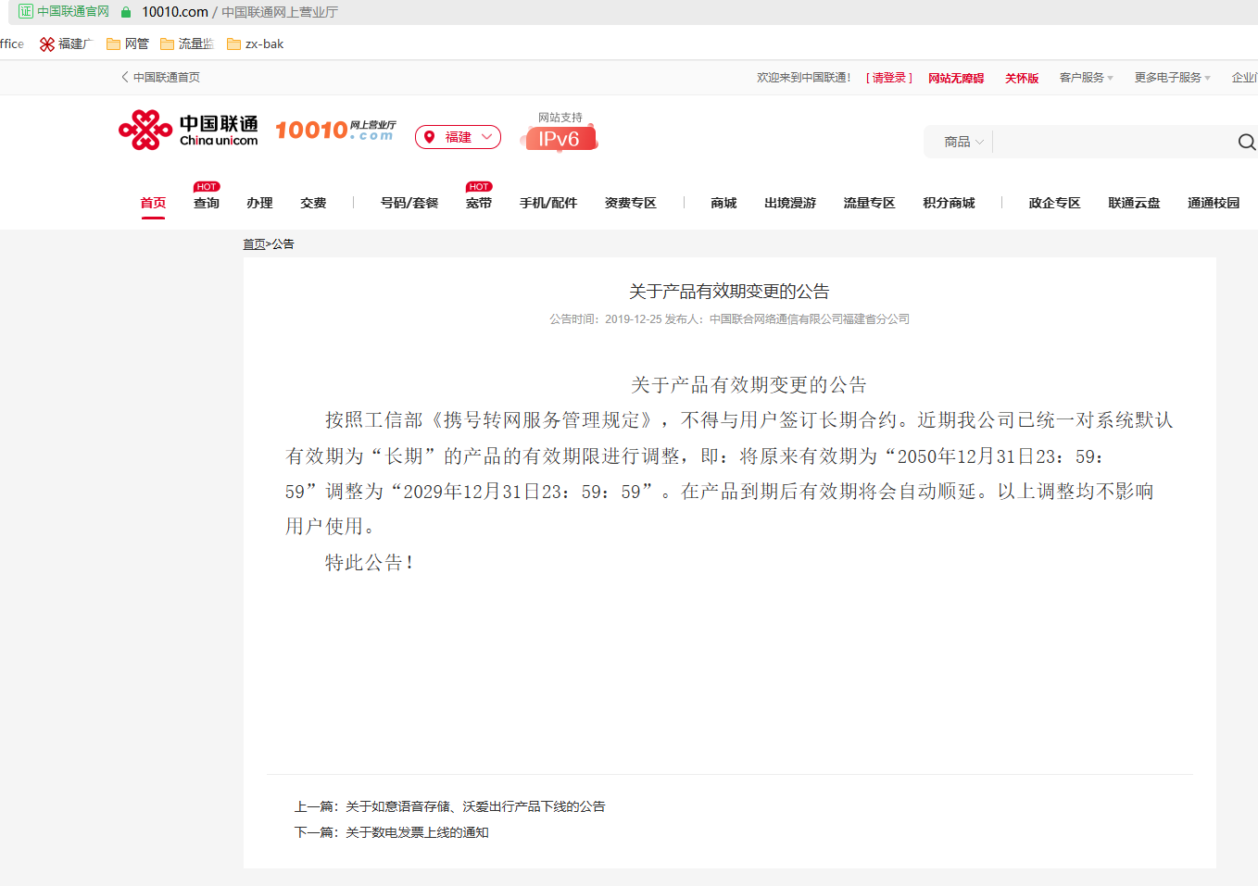This screenshot has height=886, width=1258.
Task: Expand 更多电子服务 menu
Action: 1170,78
